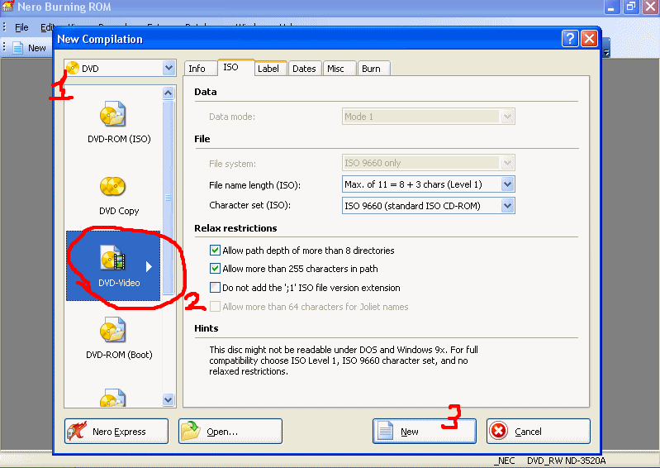This screenshot has width=660, height=468.
Task: Click the Nero Burning ROM title bar icon
Action: [x=7, y=6]
